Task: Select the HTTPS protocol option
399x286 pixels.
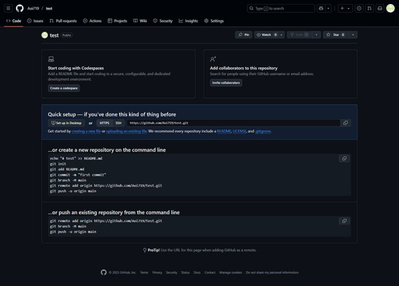Action: click(104, 123)
